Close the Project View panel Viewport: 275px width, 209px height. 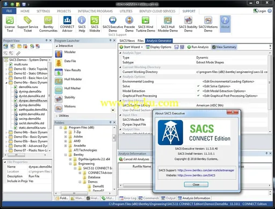pos(50,40)
